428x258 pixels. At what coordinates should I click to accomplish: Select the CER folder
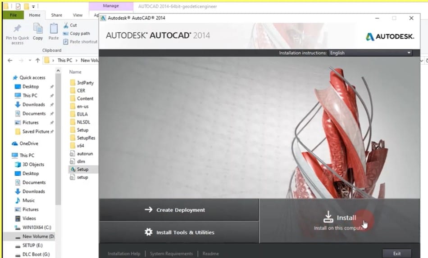click(81, 91)
